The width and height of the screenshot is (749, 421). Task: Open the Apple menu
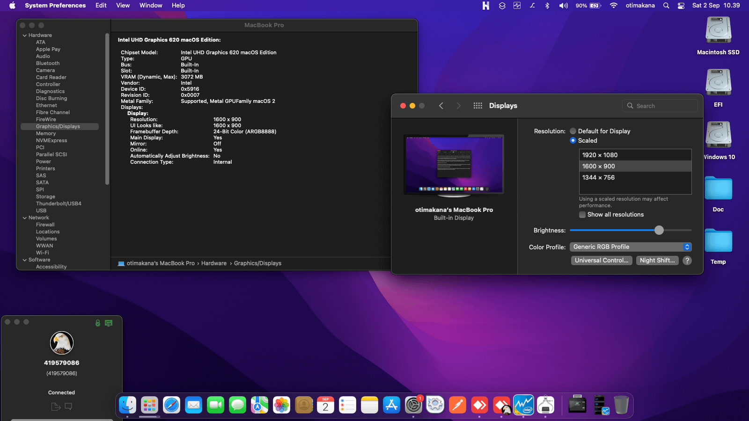[12, 6]
